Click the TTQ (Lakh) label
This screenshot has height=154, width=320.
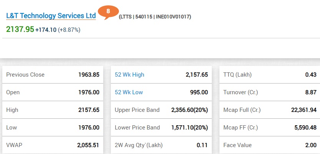tap(238, 75)
